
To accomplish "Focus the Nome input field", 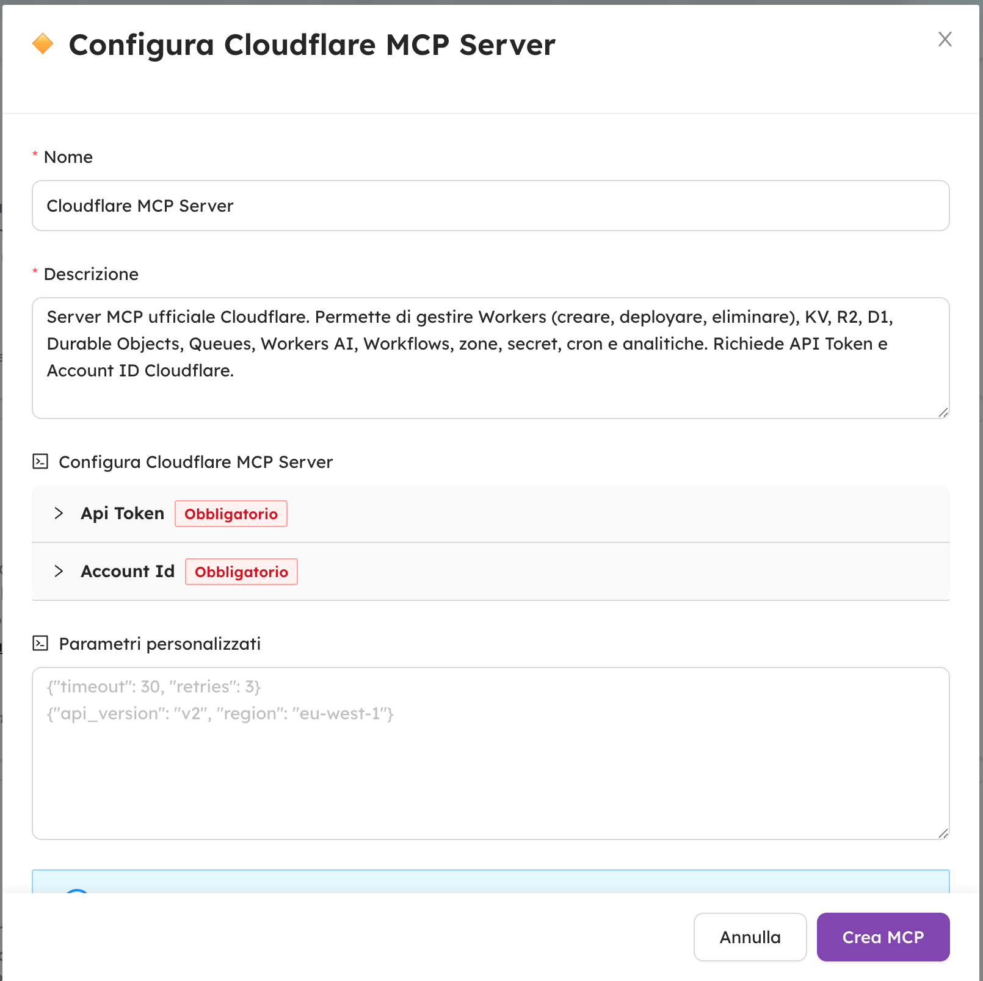I will click(490, 206).
